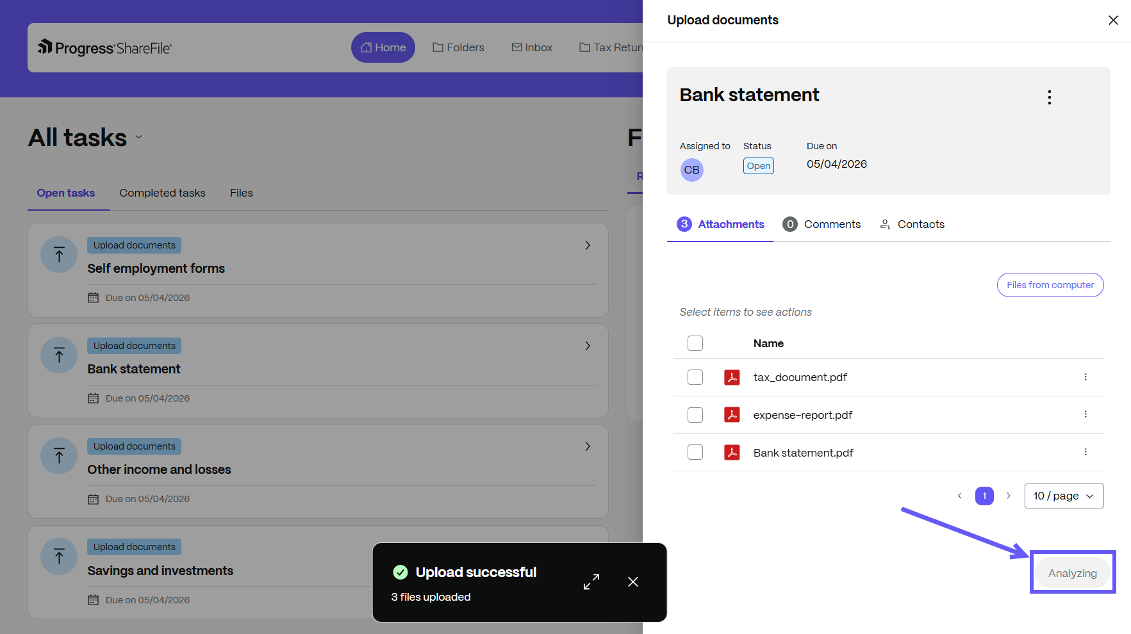Screen dimensions: 1131x634
Task: Open the 10 per page pagination dropdown
Action: (x=1064, y=496)
